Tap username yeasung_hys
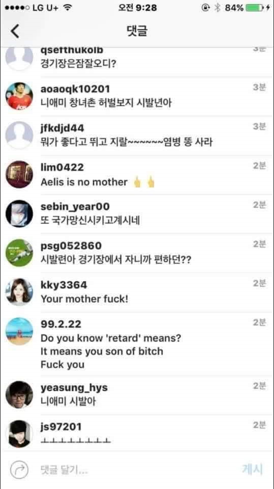Viewport: 274px width, 489px height. tap(74, 388)
